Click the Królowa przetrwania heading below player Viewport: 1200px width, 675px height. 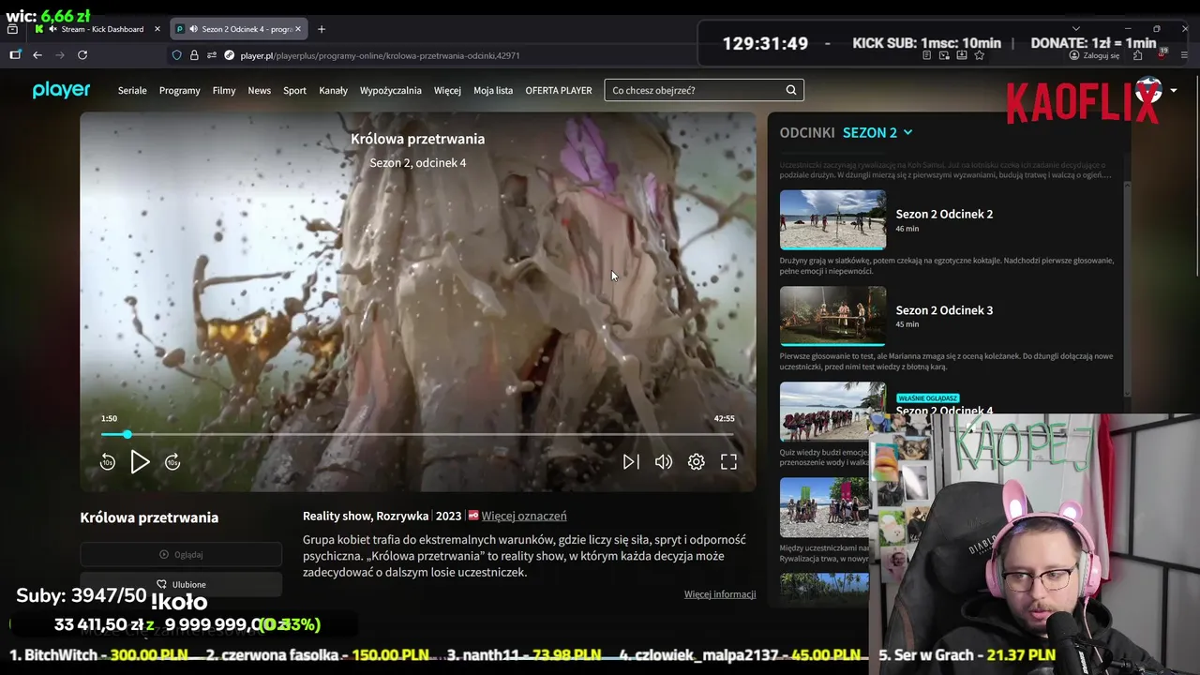(149, 517)
